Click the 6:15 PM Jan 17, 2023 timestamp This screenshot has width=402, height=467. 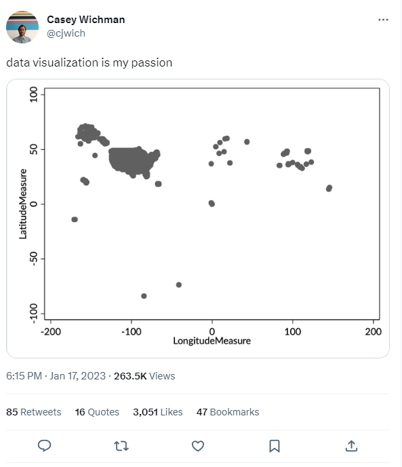tap(56, 376)
